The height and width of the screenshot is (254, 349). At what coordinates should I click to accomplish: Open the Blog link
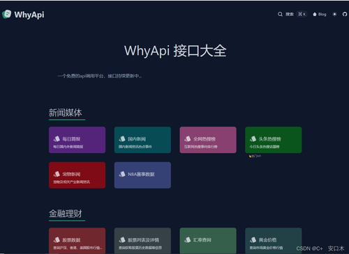click(x=322, y=15)
